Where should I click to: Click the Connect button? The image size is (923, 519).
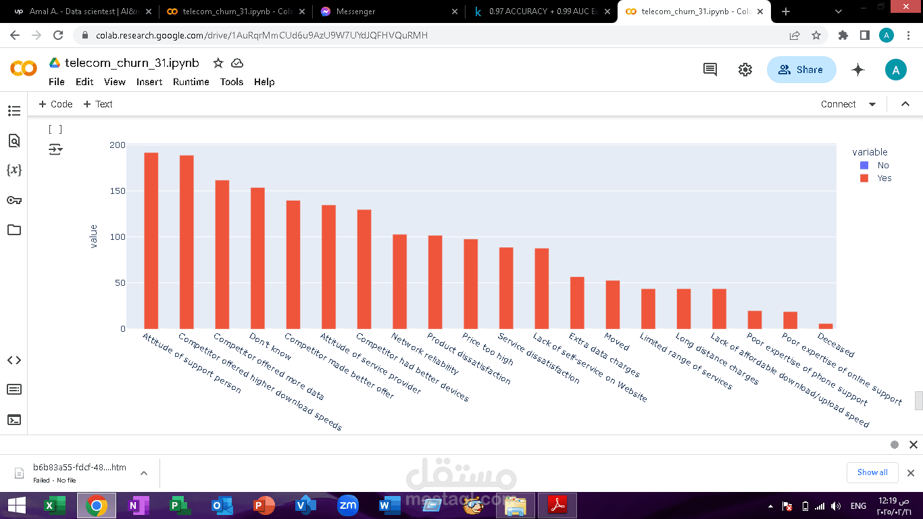(838, 104)
